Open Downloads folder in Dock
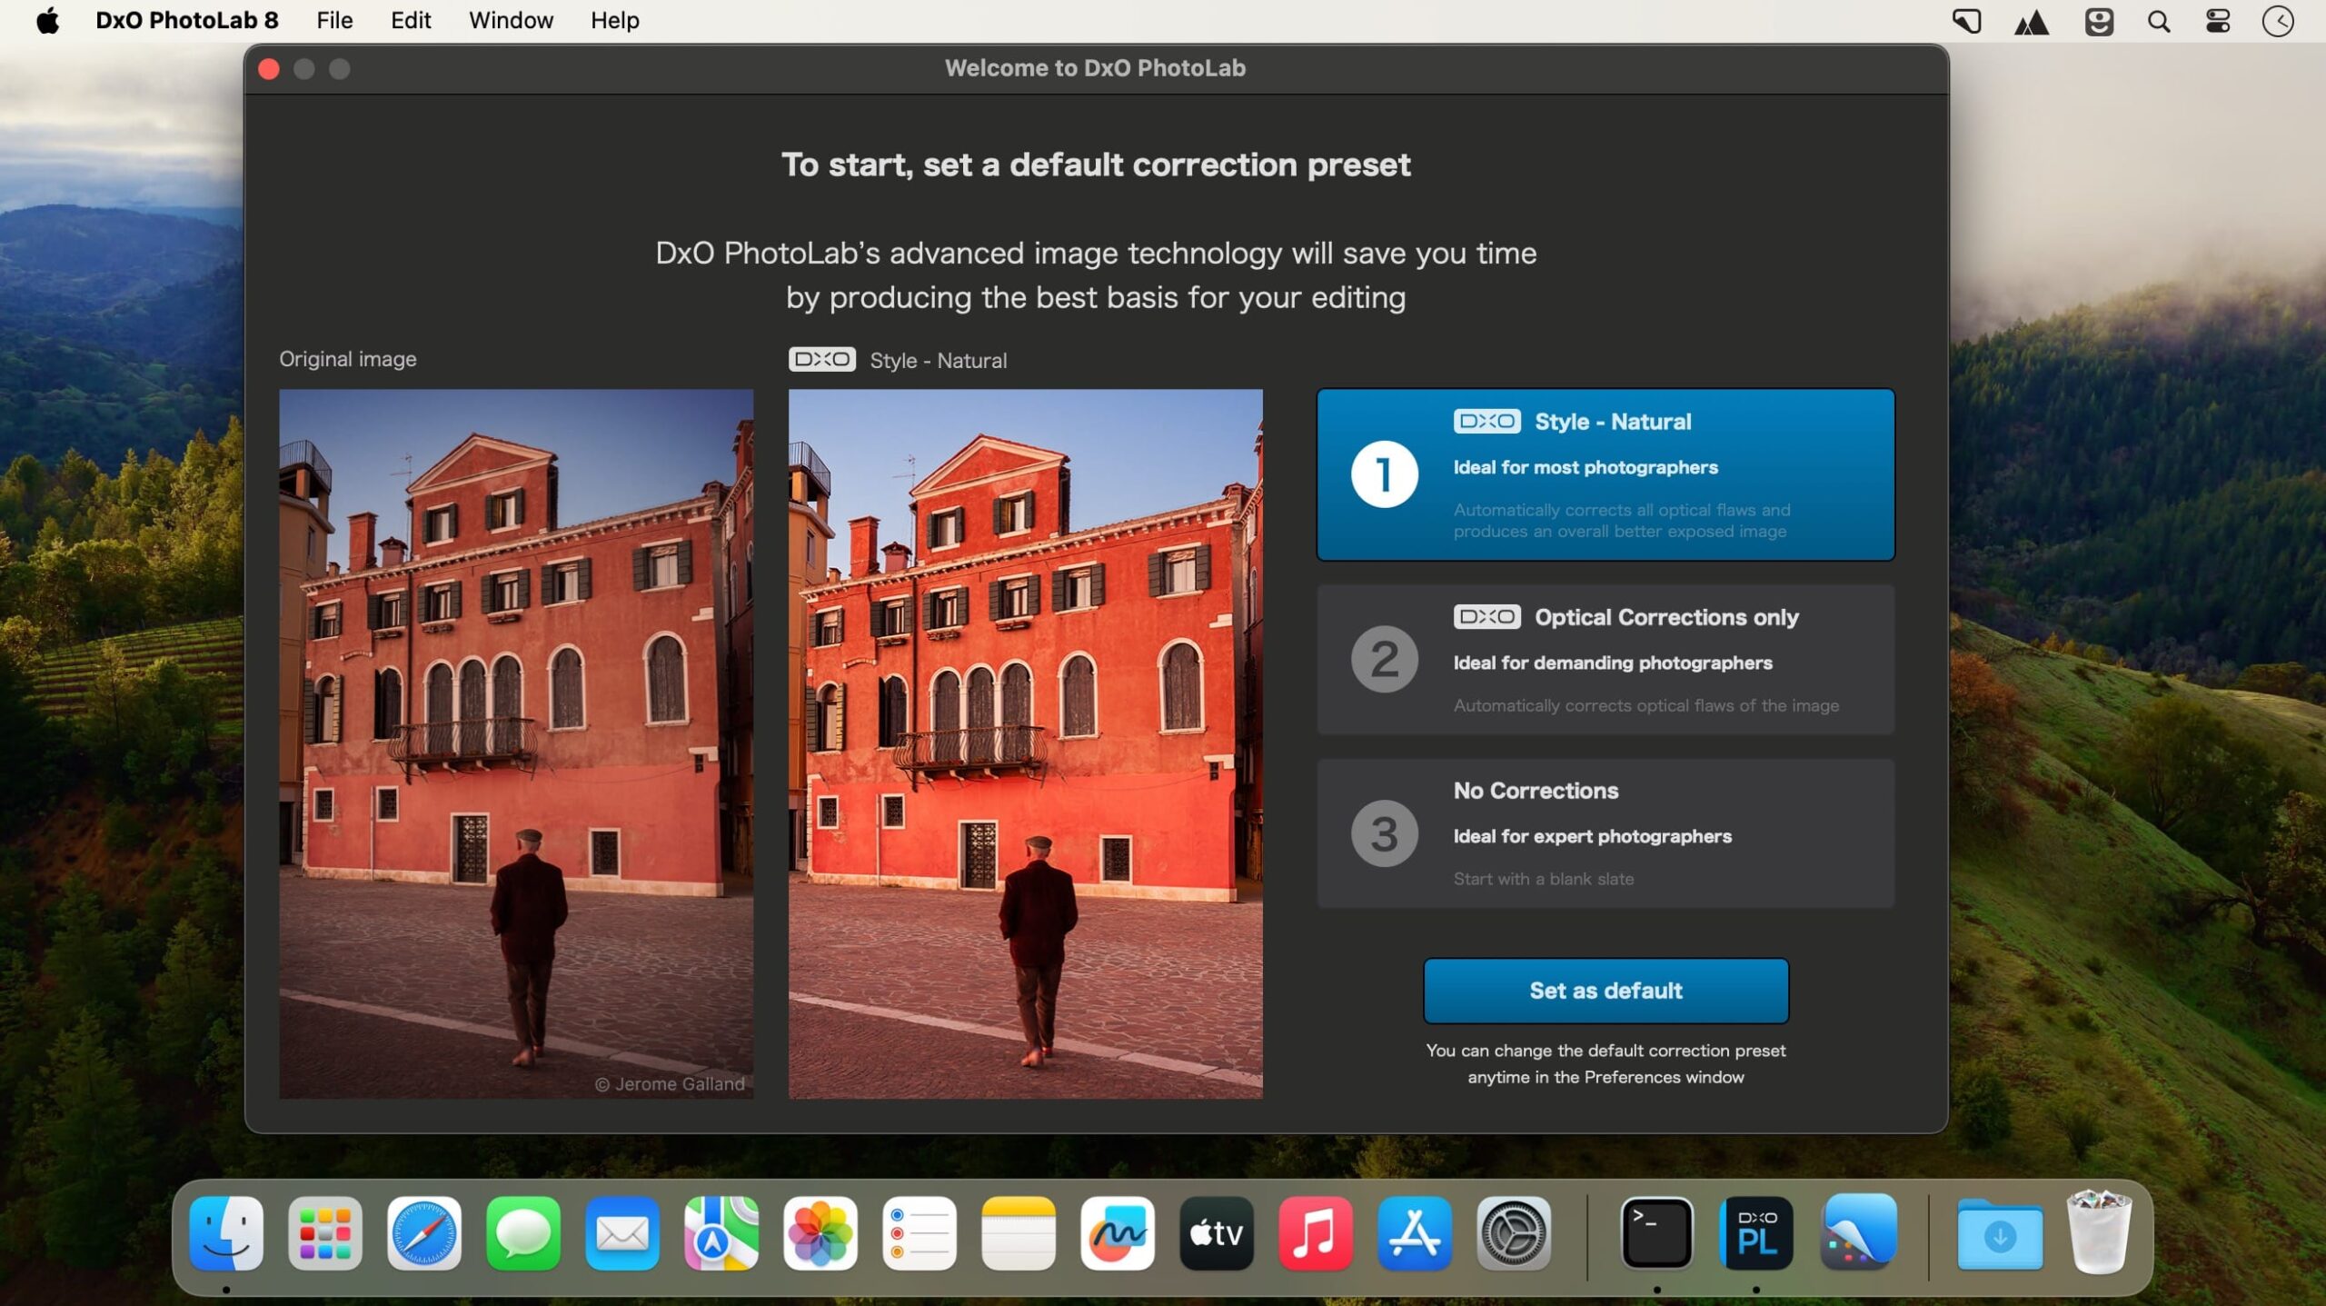Viewport: 2326px width, 1306px height. (2000, 1233)
